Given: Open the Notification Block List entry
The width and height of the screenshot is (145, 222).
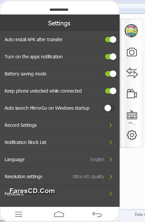Looking at the screenshot, I should (x=59, y=142).
